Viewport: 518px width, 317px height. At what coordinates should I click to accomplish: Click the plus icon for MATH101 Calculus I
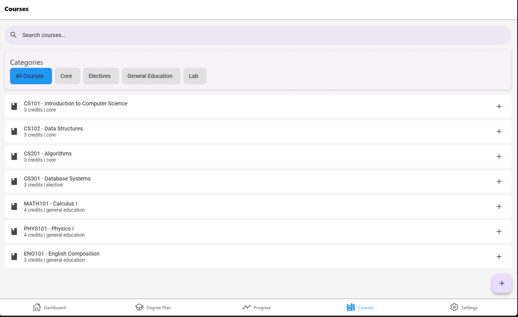499,207
